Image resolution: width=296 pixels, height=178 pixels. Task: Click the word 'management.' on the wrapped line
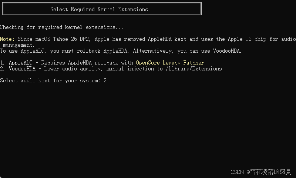tap(18, 45)
